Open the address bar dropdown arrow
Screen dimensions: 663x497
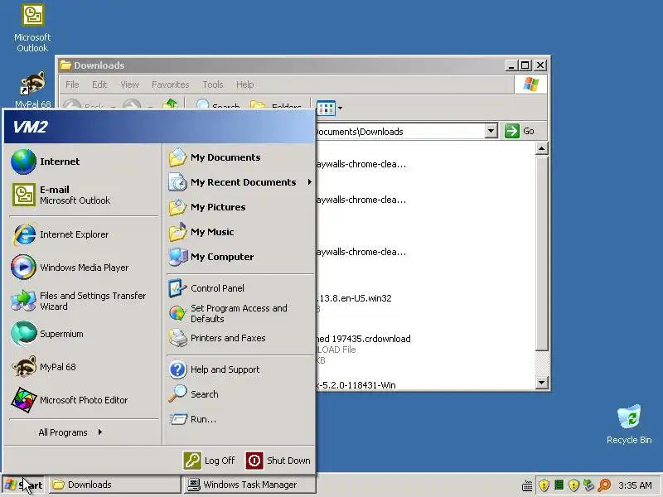click(491, 131)
